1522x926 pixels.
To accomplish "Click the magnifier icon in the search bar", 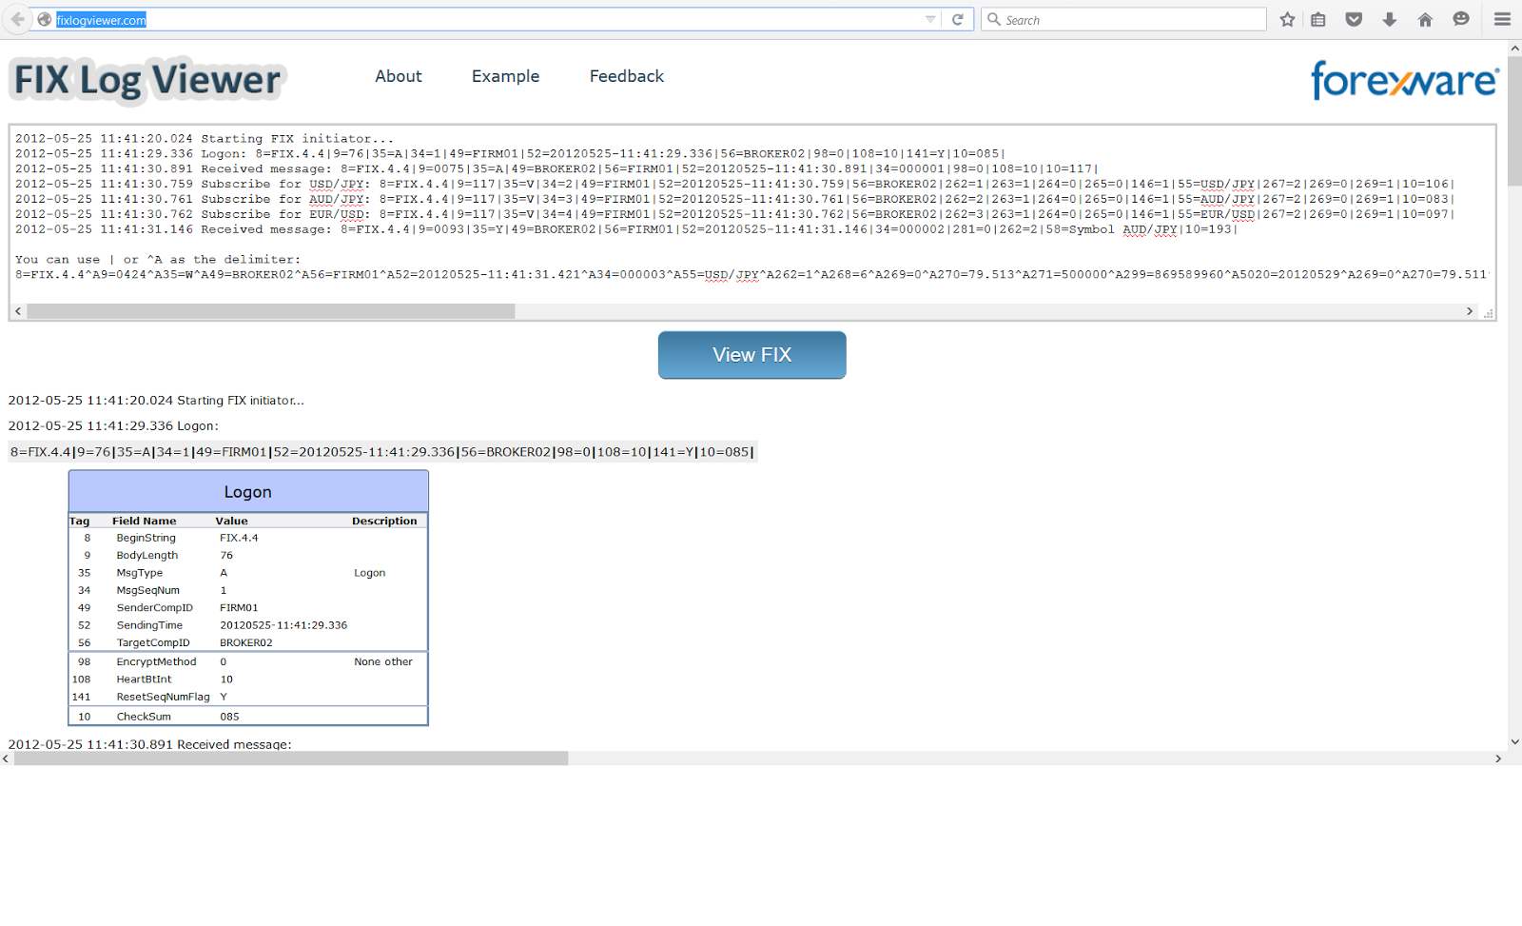I will [x=993, y=19].
